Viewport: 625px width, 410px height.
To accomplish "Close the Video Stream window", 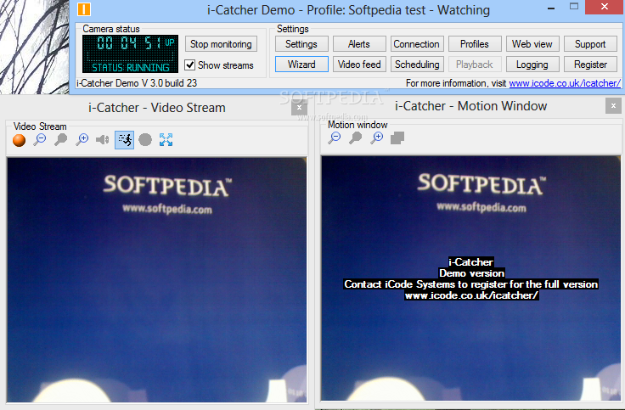I will coord(300,107).
